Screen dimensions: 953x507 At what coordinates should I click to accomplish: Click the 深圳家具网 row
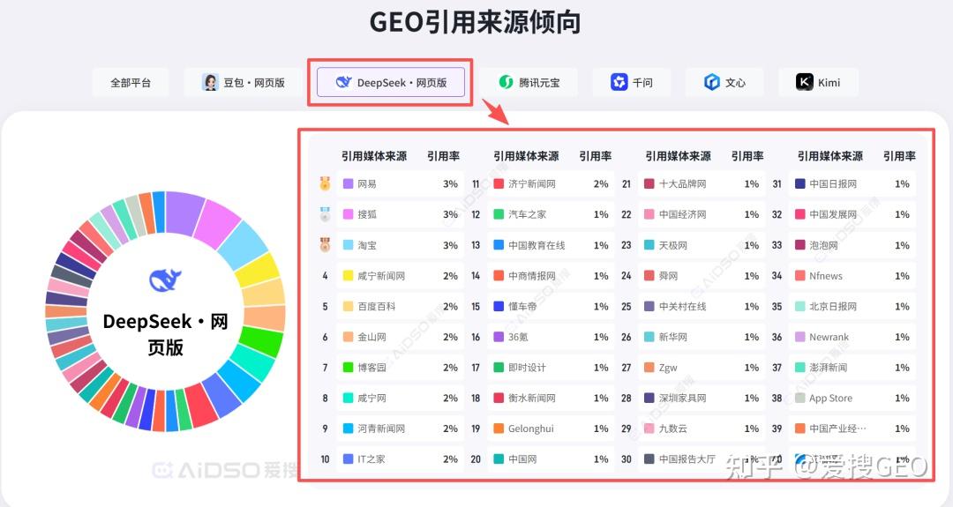pos(702,398)
